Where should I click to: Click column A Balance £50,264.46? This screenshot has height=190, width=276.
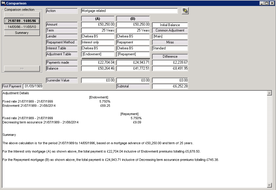[x=98, y=68]
